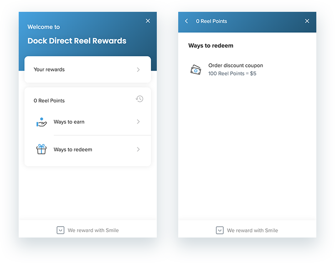Select the Ways to earn label
Image resolution: width=335 pixels, height=263 pixels.
tap(69, 122)
